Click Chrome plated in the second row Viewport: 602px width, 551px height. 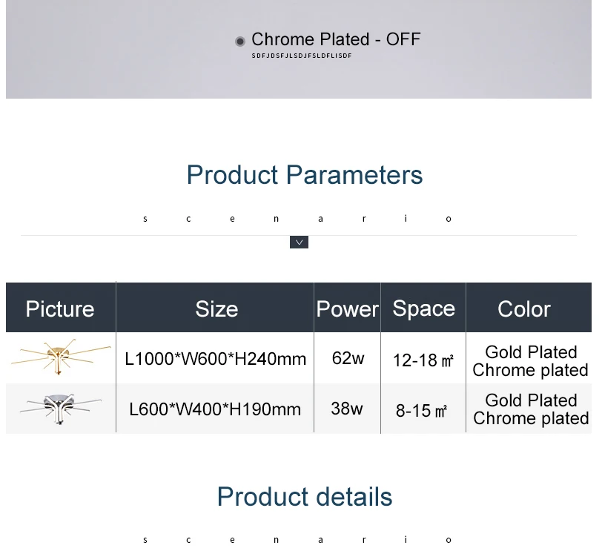tap(531, 418)
